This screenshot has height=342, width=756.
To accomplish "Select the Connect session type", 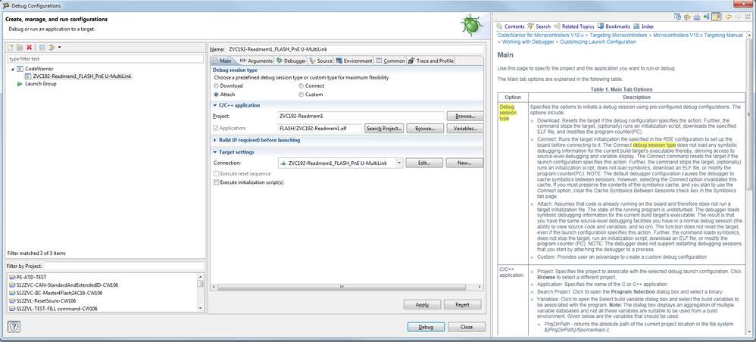I will tap(301, 85).
